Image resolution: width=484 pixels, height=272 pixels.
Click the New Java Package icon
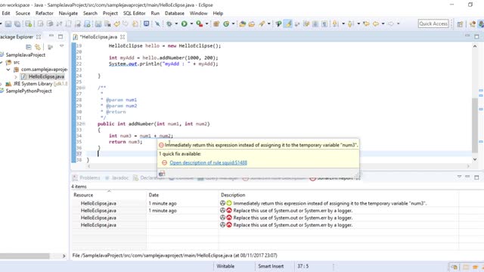[x=216, y=23]
